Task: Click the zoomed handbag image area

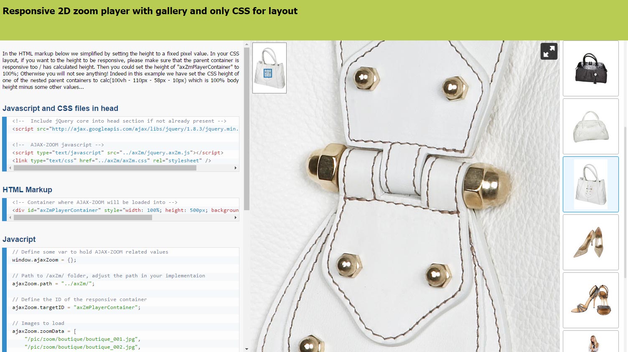Action: (404, 196)
